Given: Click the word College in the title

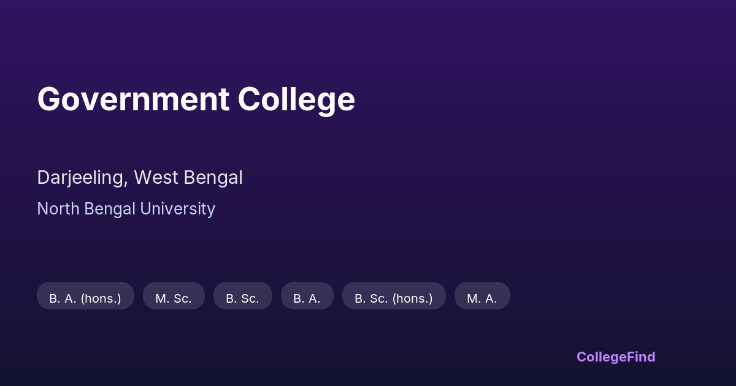Looking at the screenshot, I should pos(296,99).
